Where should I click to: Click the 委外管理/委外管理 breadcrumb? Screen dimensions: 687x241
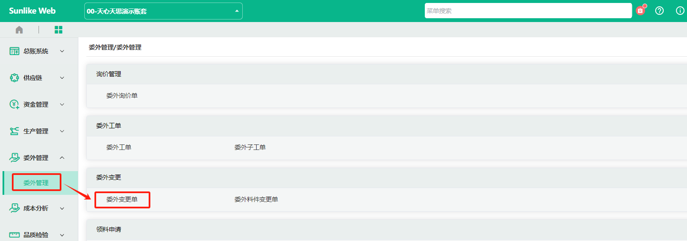[x=115, y=47]
